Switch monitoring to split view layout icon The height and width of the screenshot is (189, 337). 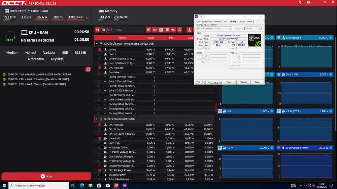point(98,30)
